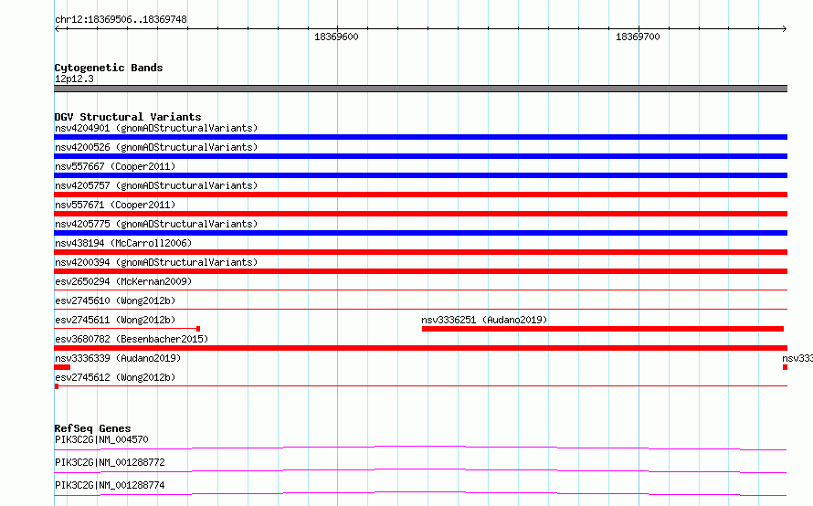Click the nsv557667 (Cooper2011) label
The image size is (813, 506).
click(x=115, y=166)
